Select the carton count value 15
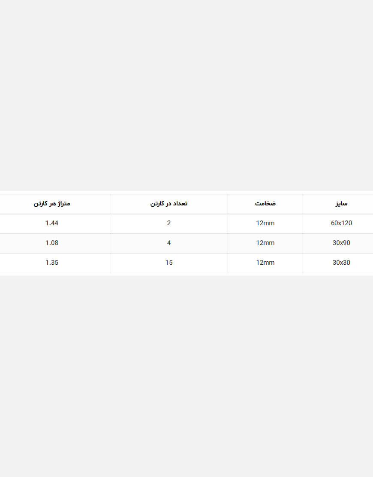 [x=169, y=263]
